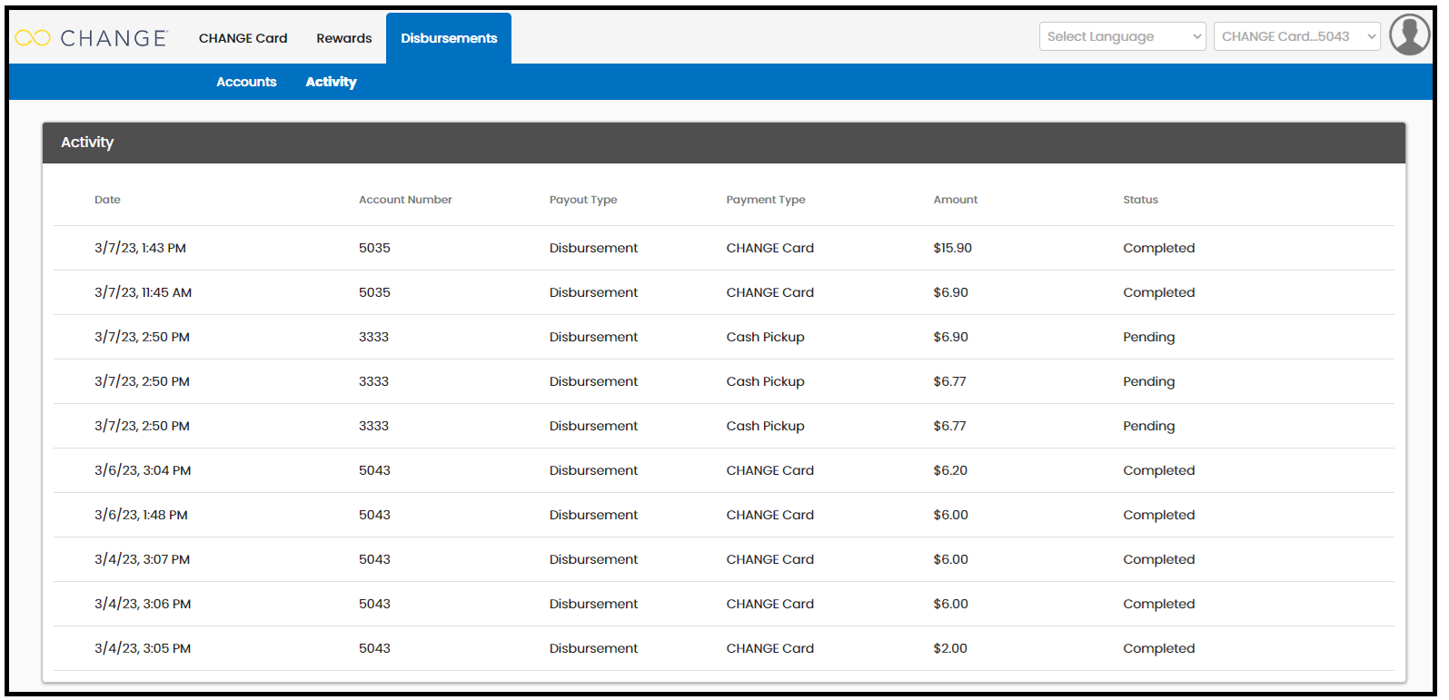Click the Amount column header
The height and width of the screenshot is (700, 1449).
coord(956,200)
